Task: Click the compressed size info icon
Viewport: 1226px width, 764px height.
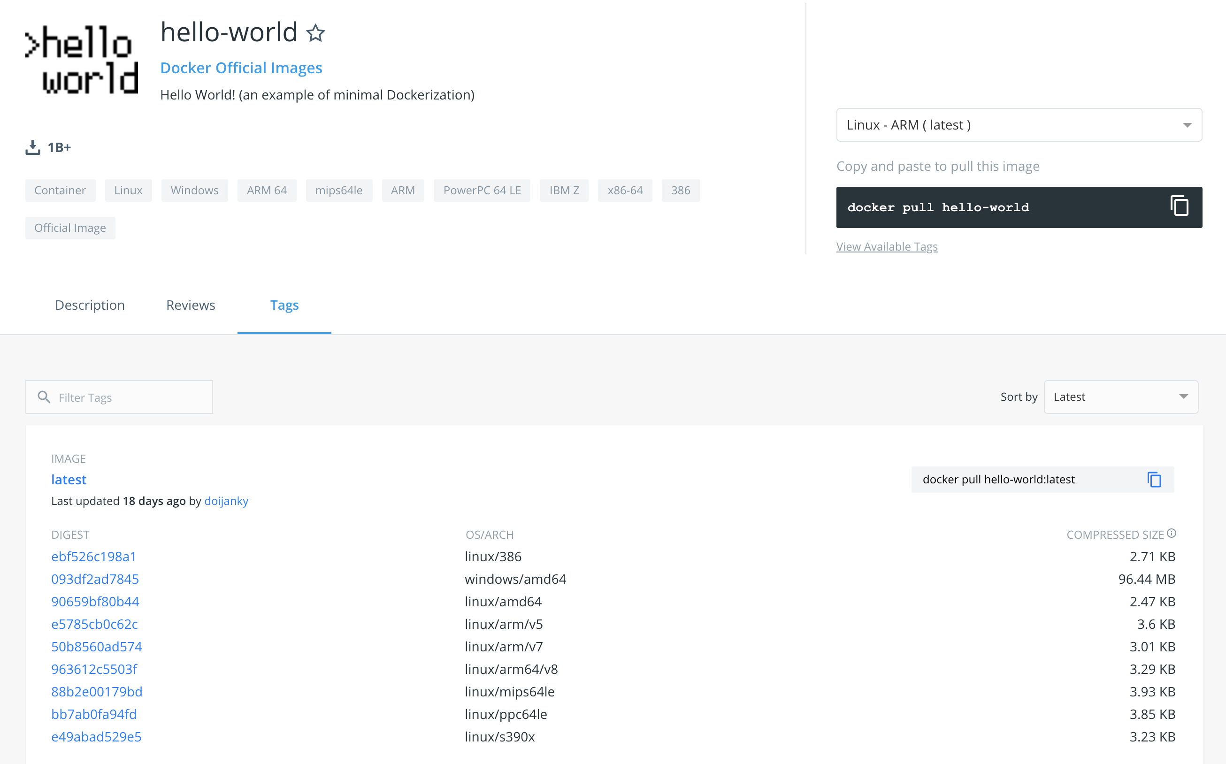Action: click(1172, 533)
